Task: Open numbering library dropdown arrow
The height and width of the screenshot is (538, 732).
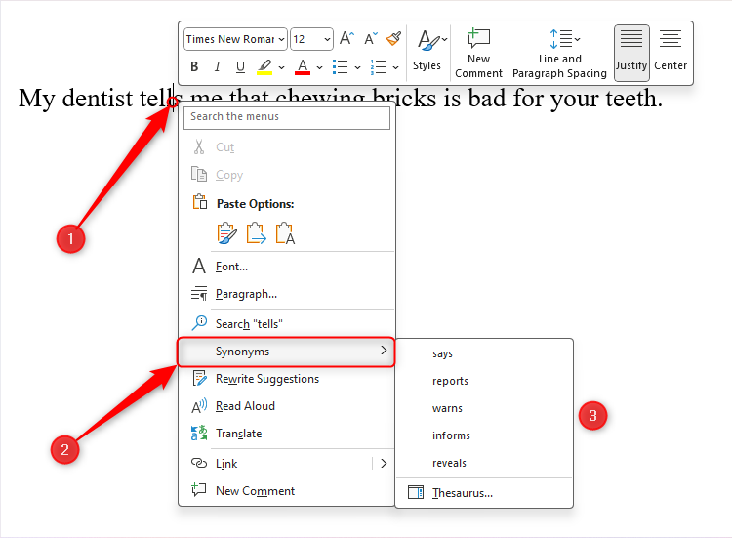Action: coord(395,67)
